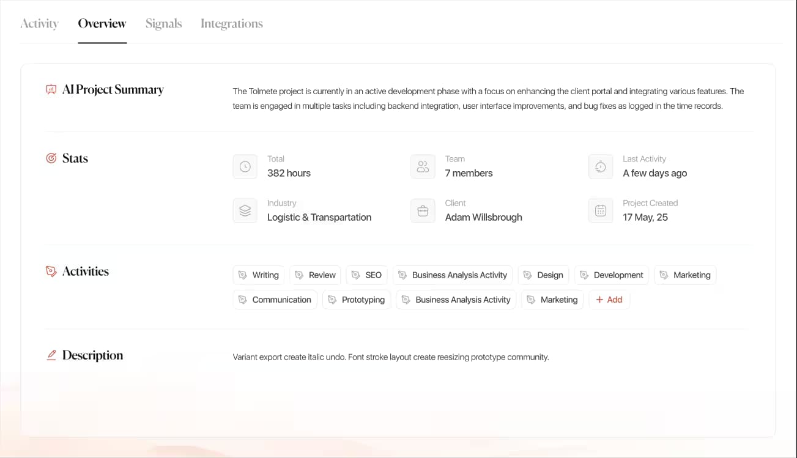Screen dimensions: 797x458
Task: Click the Stats target icon
Action: [51, 158]
